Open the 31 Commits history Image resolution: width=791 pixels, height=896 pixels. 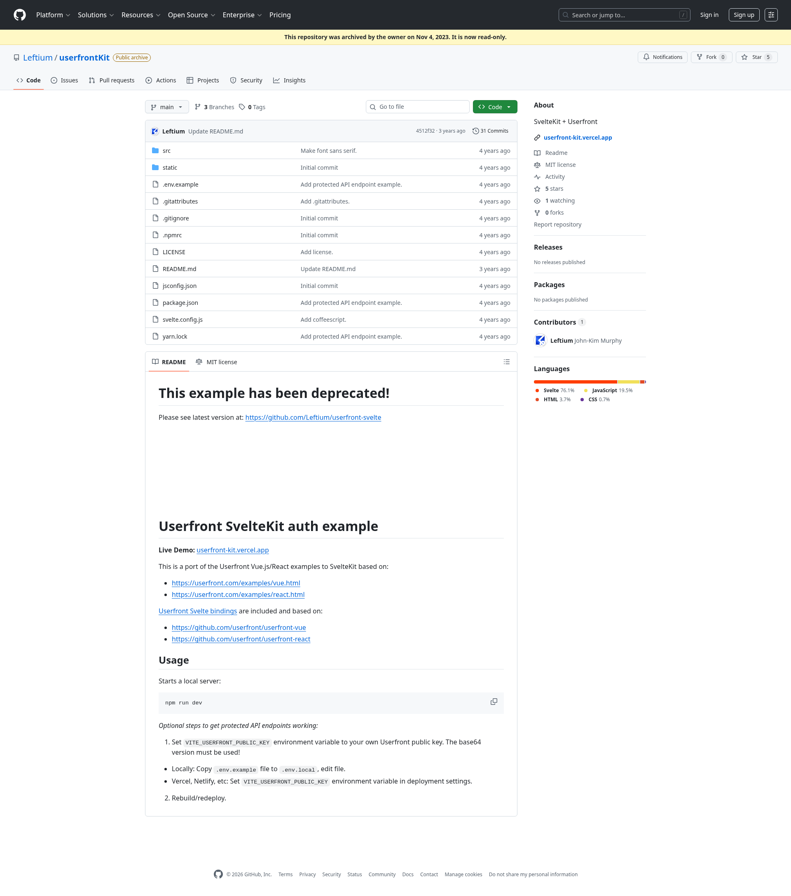490,131
